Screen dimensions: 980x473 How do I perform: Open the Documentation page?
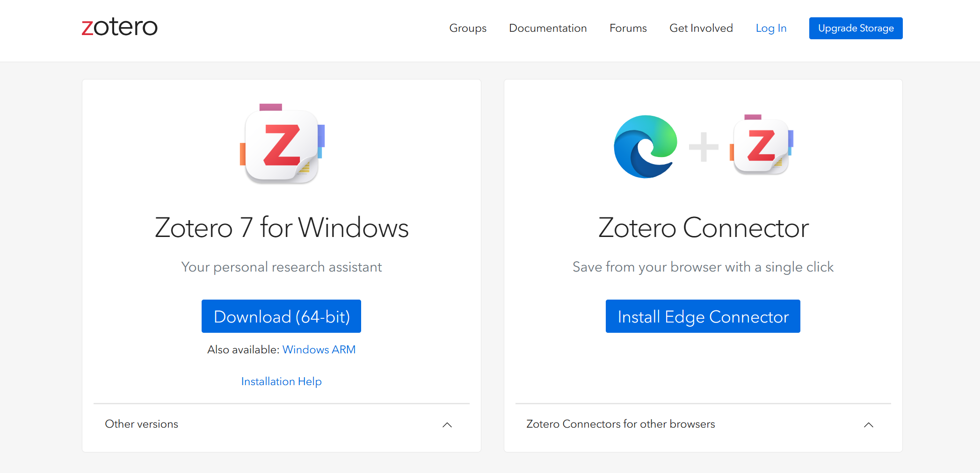click(548, 28)
